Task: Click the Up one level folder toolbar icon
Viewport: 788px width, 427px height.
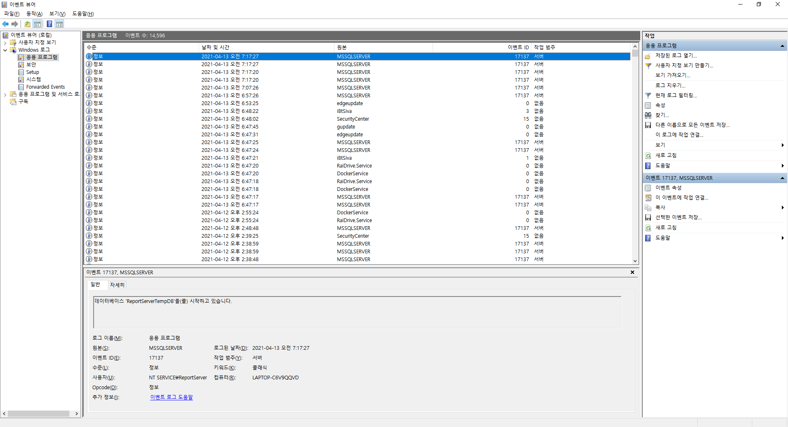Action: pyautogui.click(x=27, y=24)
